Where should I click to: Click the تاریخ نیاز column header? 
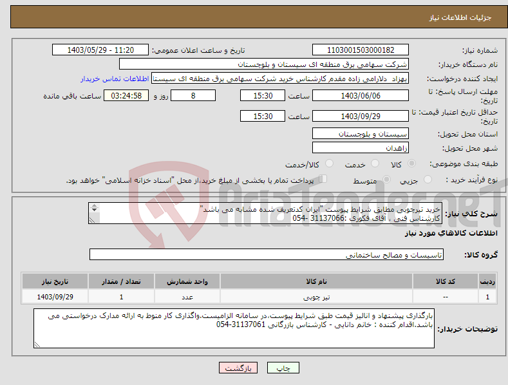(x=55, y=281)
